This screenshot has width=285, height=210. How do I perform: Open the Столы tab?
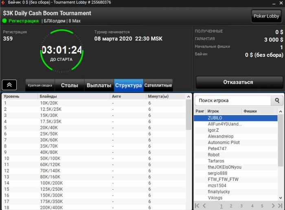coord(70,85)
